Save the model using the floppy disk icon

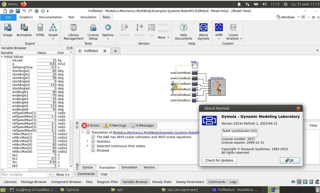point(18,11)
